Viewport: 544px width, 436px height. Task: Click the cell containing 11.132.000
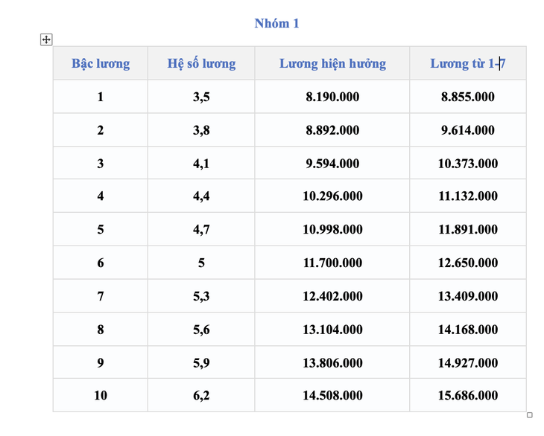468,196
